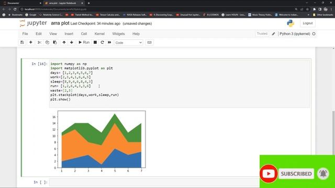Open the command palette keyboard icon
Image resolution: width=335 pixels, height=188 pixels.
click(x=149, y=42)
